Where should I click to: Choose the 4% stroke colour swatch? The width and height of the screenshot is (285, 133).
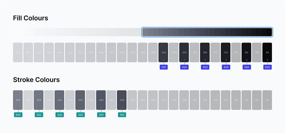pyautogui.click(x=267, y=100)
